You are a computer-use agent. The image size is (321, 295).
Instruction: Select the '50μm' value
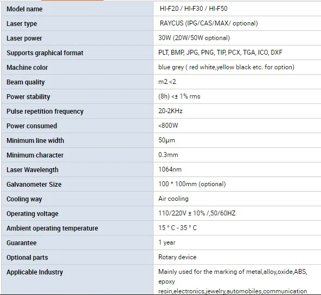pyautogui.click(x=166, y=140)
